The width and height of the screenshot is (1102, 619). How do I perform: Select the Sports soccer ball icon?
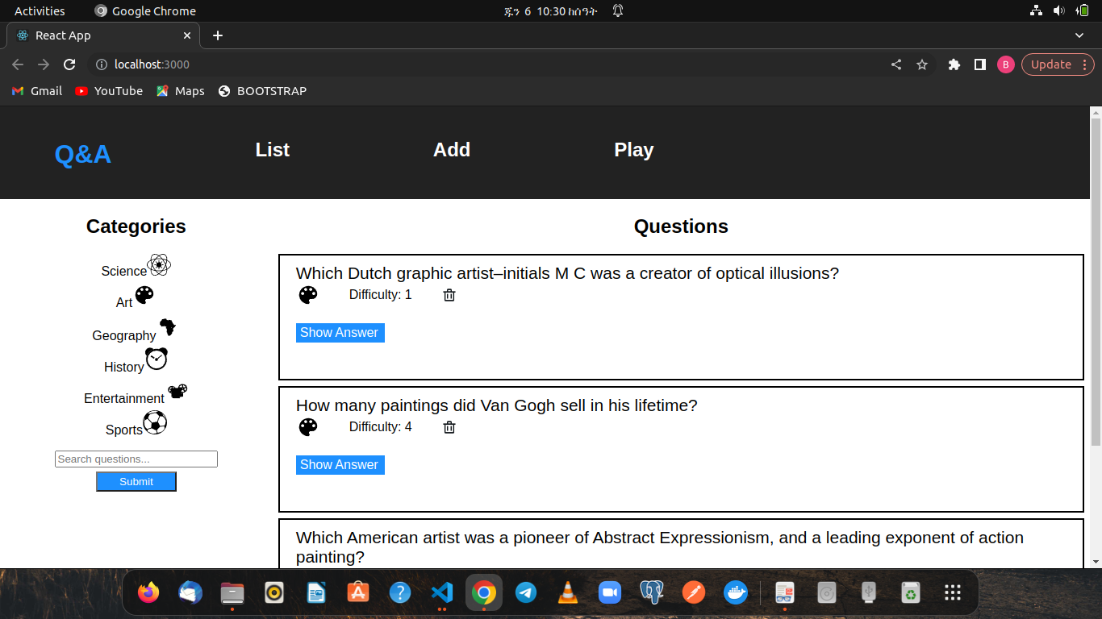click(155, 422)
